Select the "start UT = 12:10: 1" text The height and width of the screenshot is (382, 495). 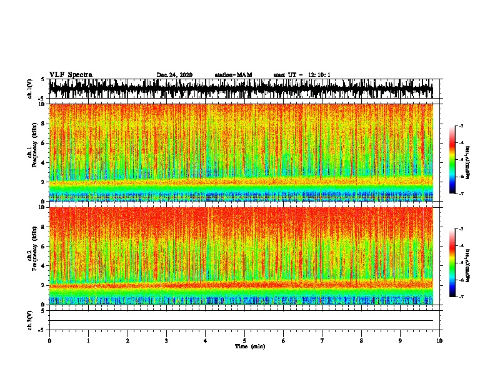pyautogui.click(x=302, y=75)
